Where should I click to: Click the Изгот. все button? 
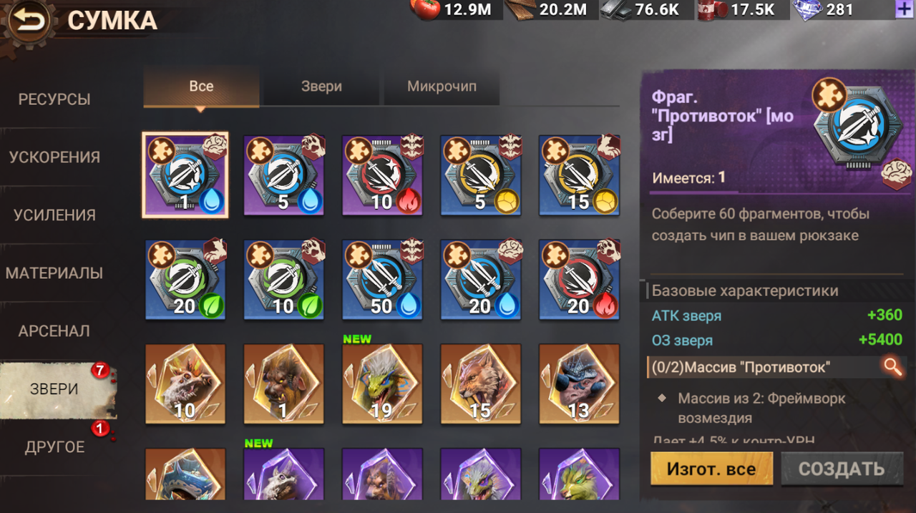pyautogui.click(x=711, y=469)
